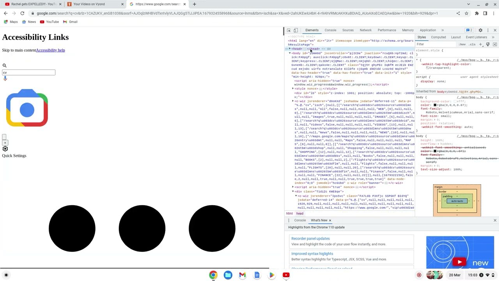499x281 pixels.
Task: Reload the page
Action: coord(22,13)
